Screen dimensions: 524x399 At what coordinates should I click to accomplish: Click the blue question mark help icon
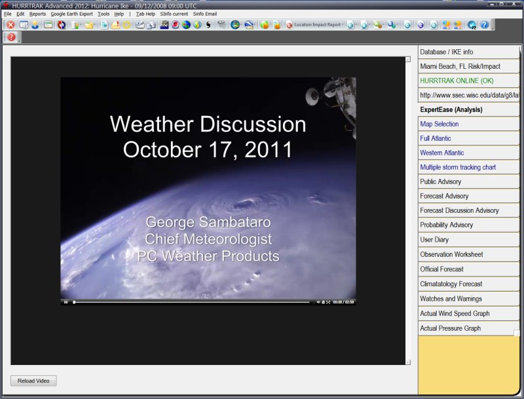pyautogui.click(x=485, y=25)
